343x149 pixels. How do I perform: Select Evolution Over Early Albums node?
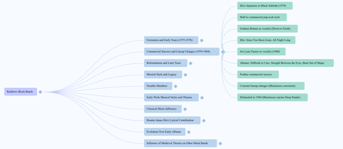coord(165,132)
